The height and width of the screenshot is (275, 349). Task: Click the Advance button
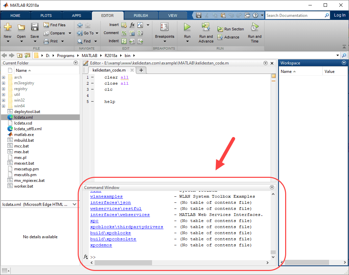pos(228,37)
